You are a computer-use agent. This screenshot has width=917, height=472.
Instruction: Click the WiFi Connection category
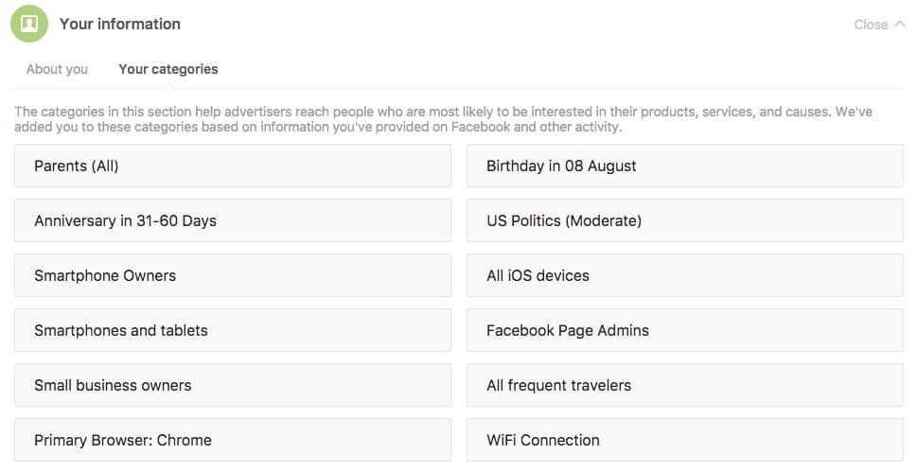(x=685, y=440)
